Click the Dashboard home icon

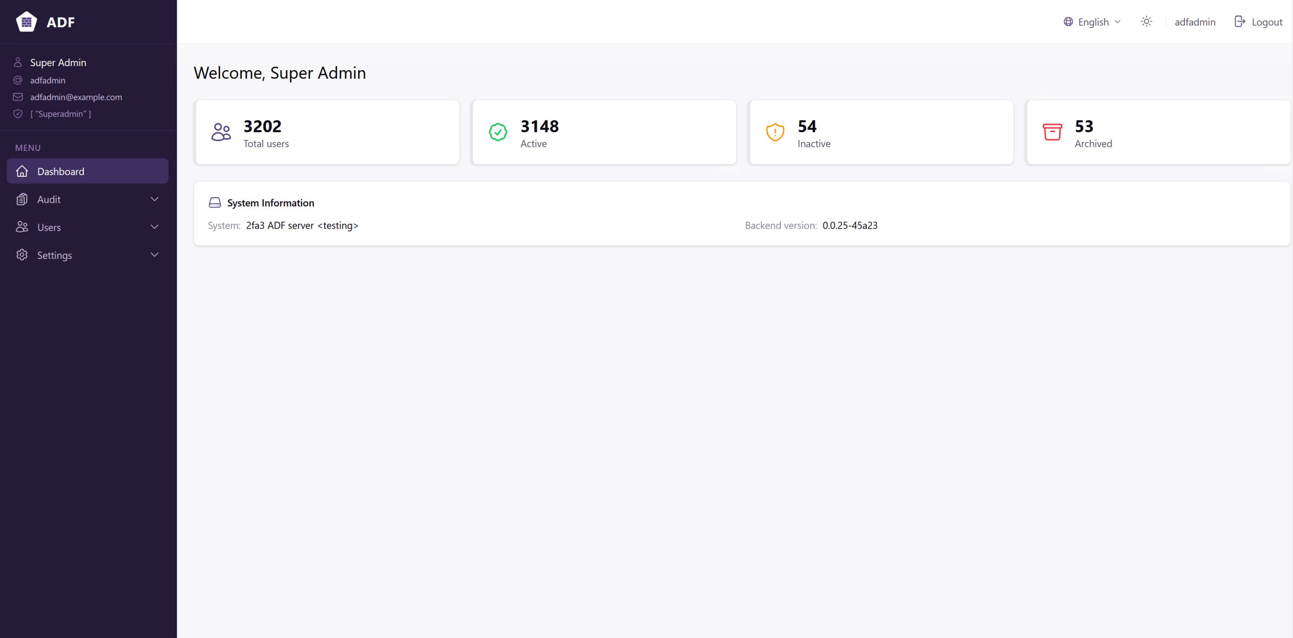click(x=22, y=171)
